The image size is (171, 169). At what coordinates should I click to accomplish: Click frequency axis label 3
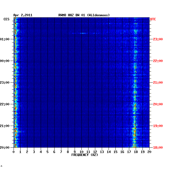[34, 152]
